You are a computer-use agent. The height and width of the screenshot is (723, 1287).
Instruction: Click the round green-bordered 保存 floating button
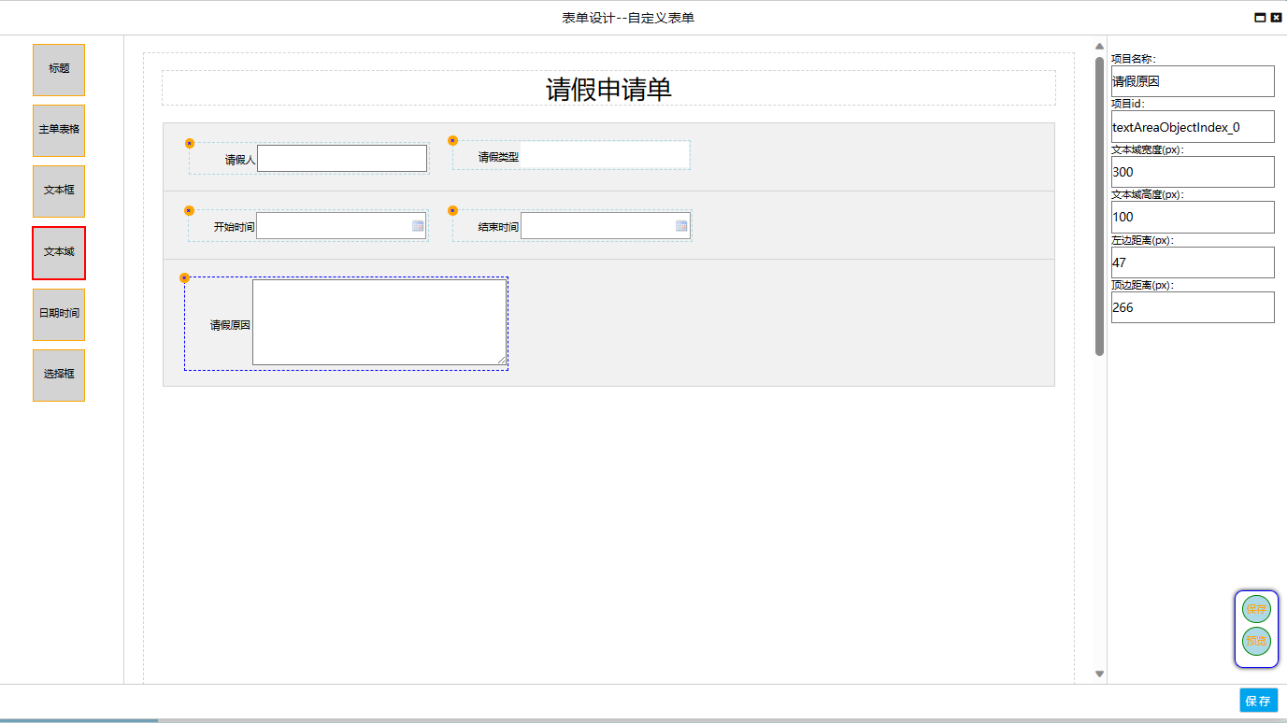tap(1256, 609)
